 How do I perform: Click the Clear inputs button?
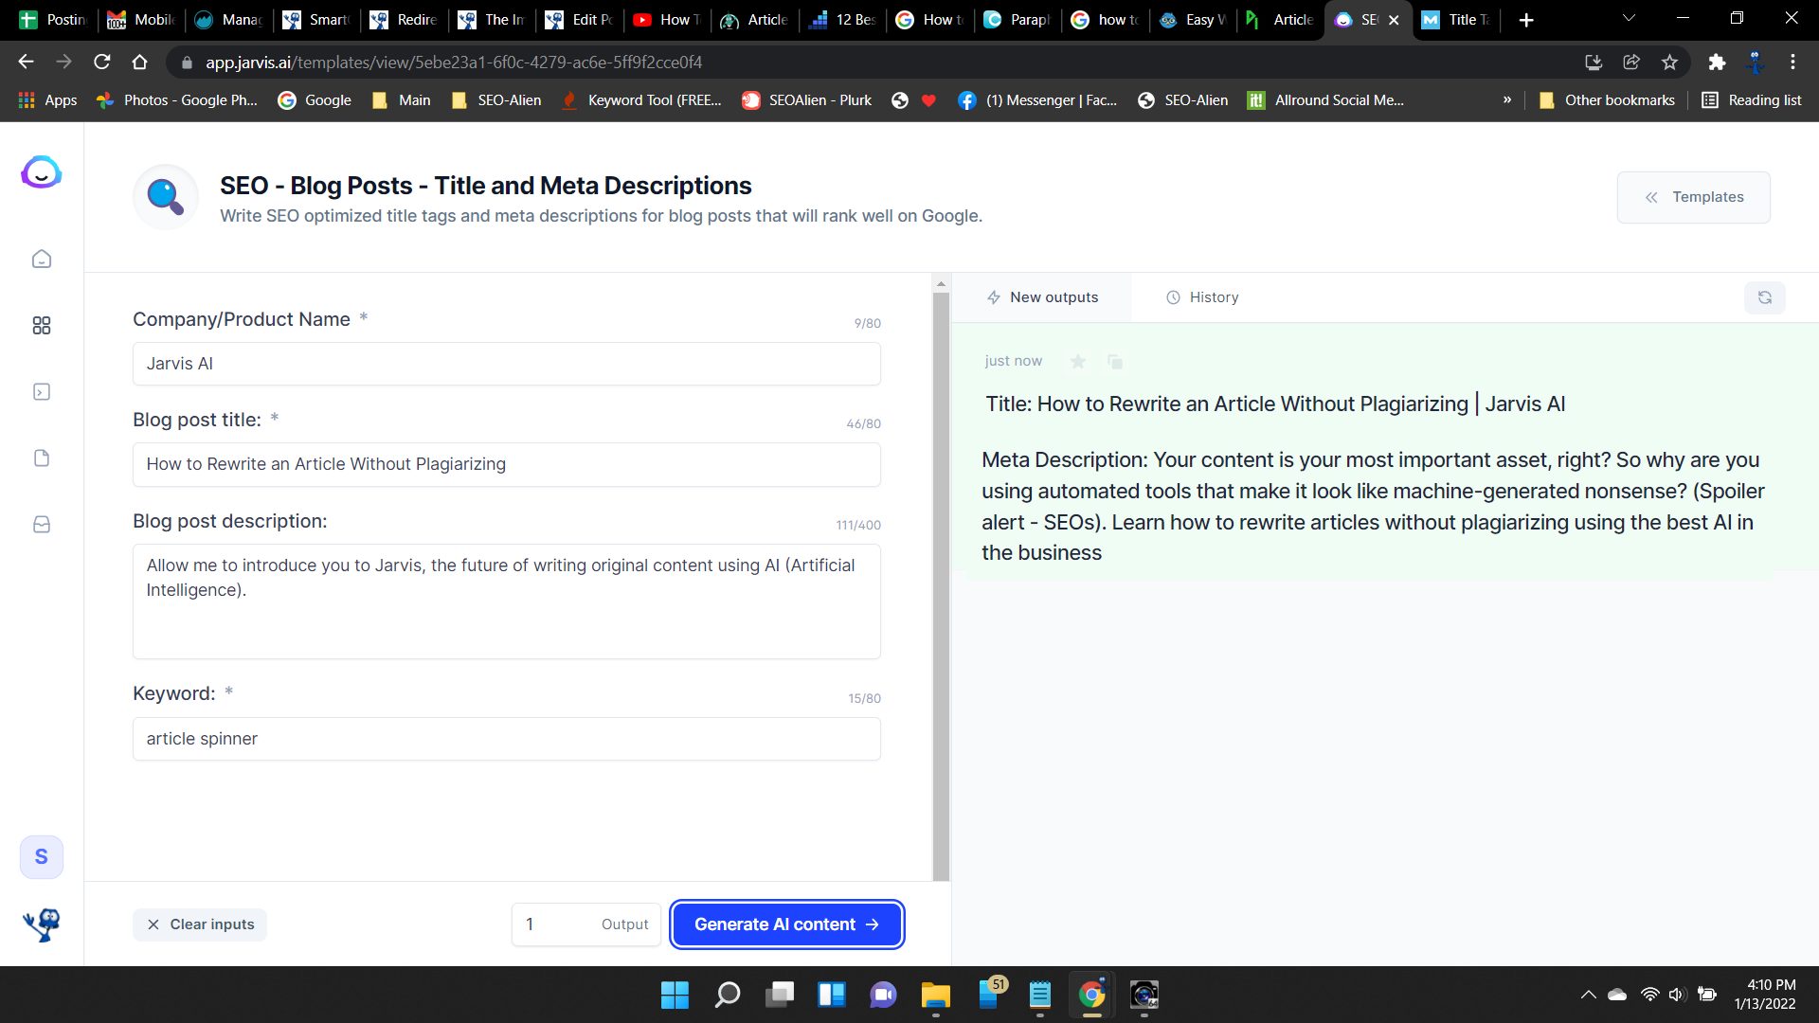[x=200, y=924]
